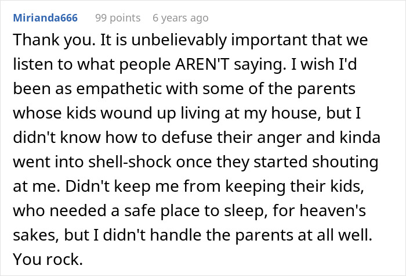Open the Mirianda666 user profile link
Viewport: 406px width, 276px height.
click(x=46, y=18)
